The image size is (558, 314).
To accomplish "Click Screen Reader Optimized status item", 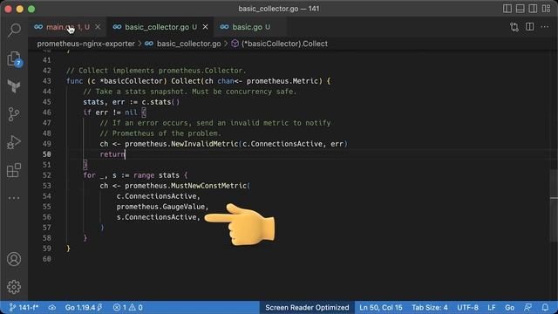I will (x=307, y=308).
